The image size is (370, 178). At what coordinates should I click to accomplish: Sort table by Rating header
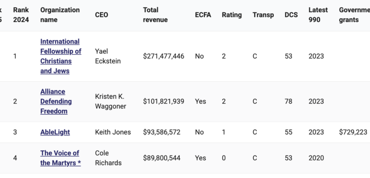point(232,15)
